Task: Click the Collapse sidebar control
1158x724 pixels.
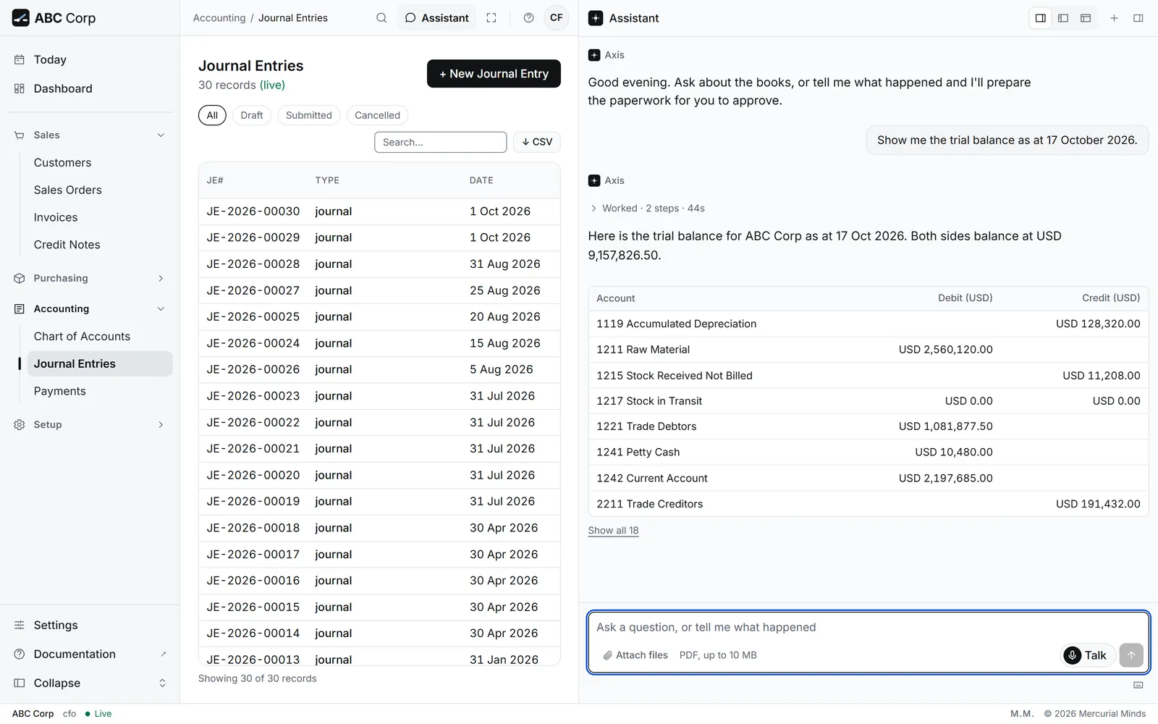Action: (x=90, y=683)
